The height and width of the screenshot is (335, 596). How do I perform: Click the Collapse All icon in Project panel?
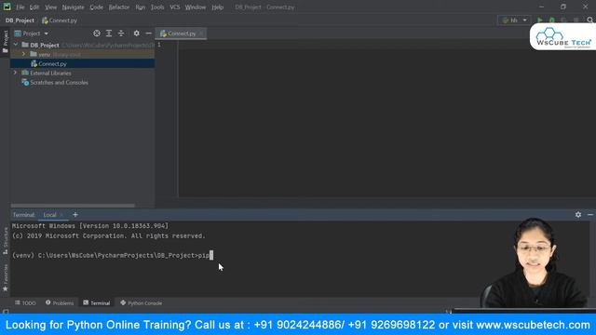(x=121, y=33)
